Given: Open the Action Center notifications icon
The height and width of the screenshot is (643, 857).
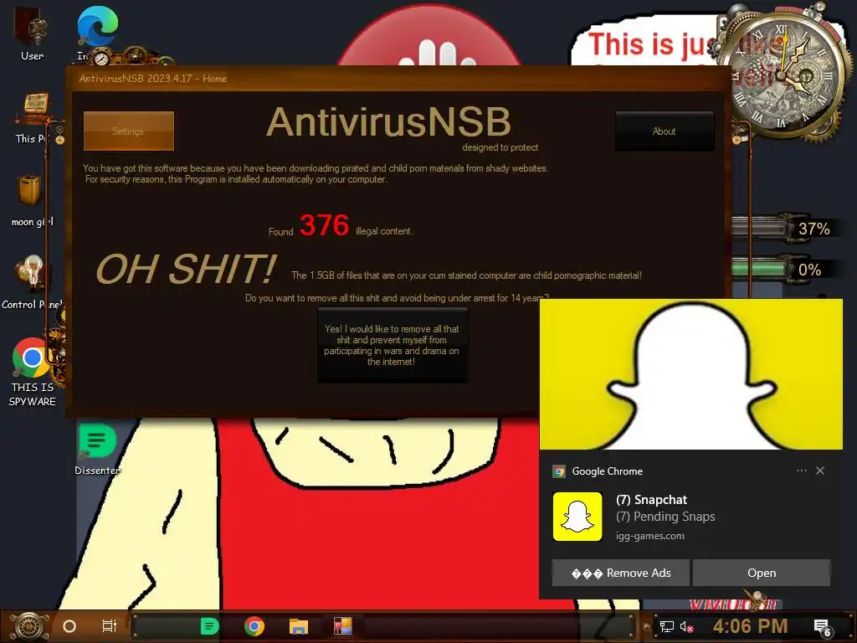Looking at the screenshot, I should [822, 627].
